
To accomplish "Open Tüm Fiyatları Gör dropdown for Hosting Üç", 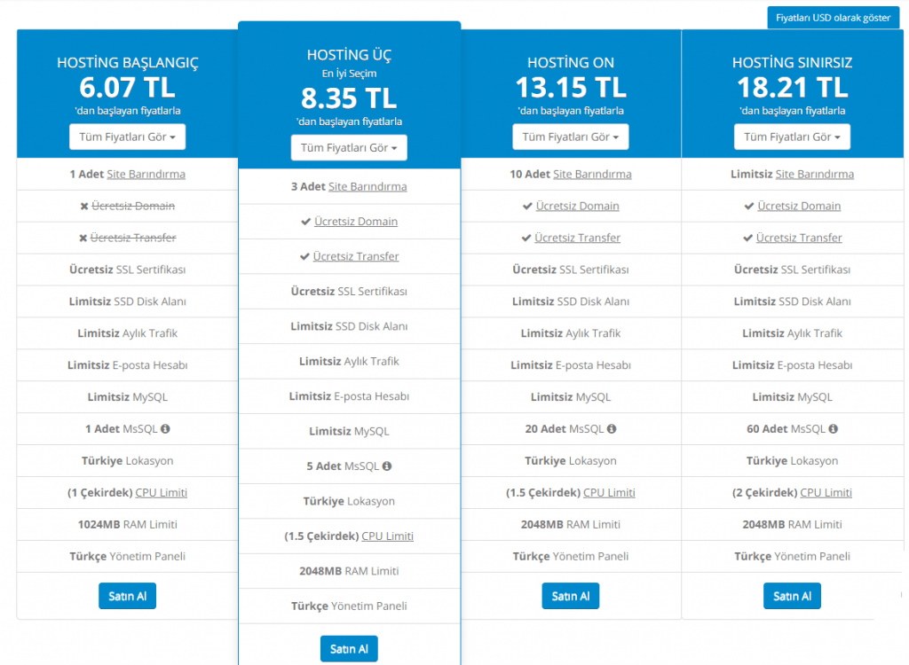I will (x=349, y=148).
